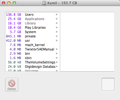The height and width of the screenshot is (100, 120).
Task: Select the private row
Action: click(32, 36)
